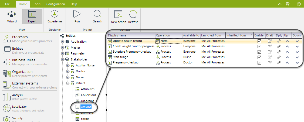
Task: Expand the Nurse entity
Action: tap(68, 77)
